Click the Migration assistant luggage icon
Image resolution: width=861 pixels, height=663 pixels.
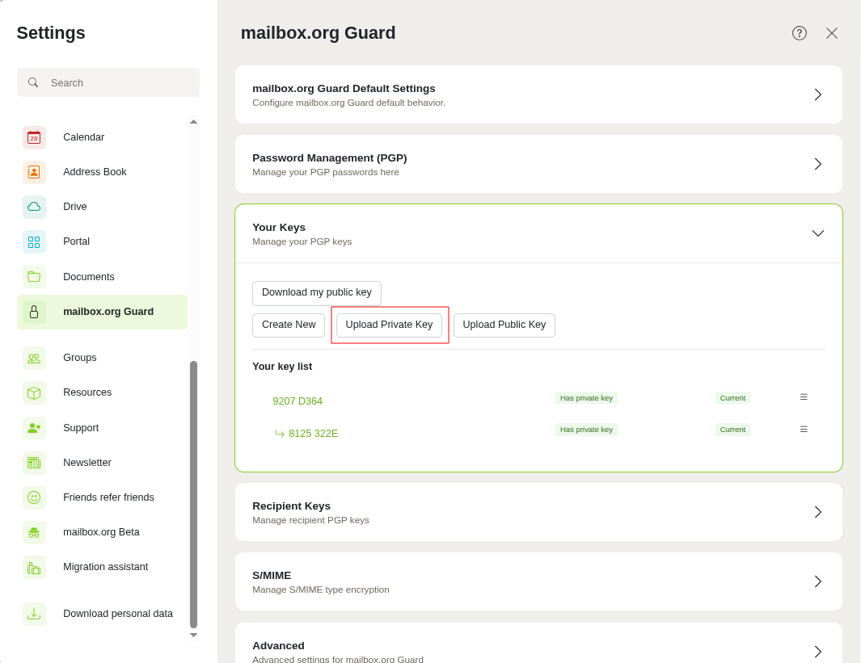(34, 568)
